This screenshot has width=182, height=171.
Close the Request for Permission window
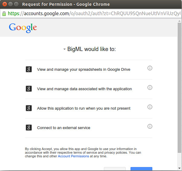point(5,4)
